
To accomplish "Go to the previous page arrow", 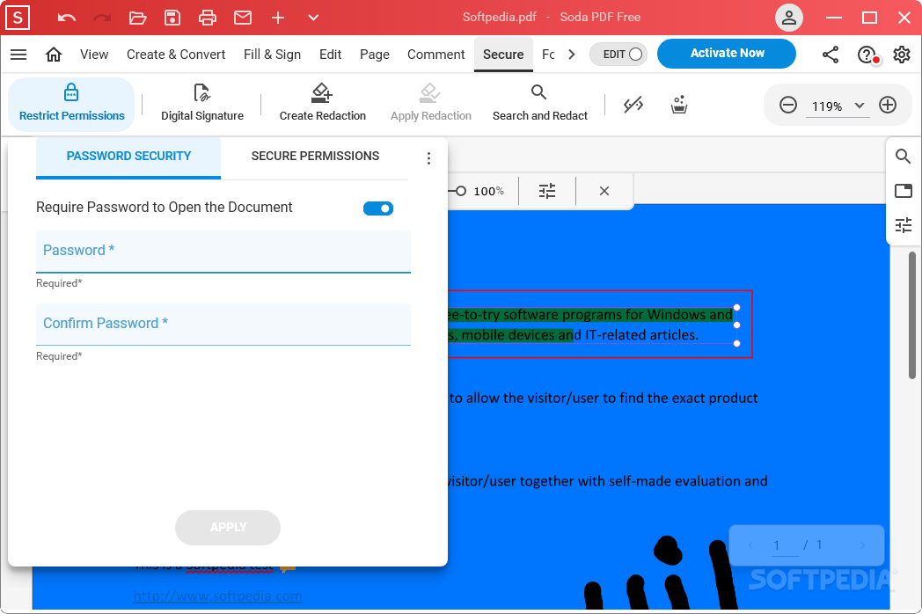I will click(750, 545).
